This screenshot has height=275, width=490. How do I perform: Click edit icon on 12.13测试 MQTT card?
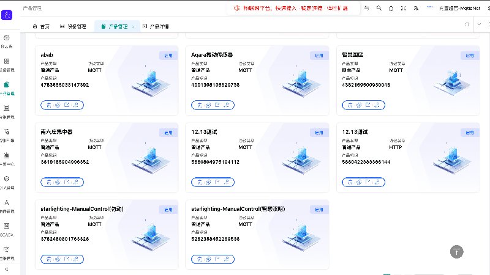(217, 182)
